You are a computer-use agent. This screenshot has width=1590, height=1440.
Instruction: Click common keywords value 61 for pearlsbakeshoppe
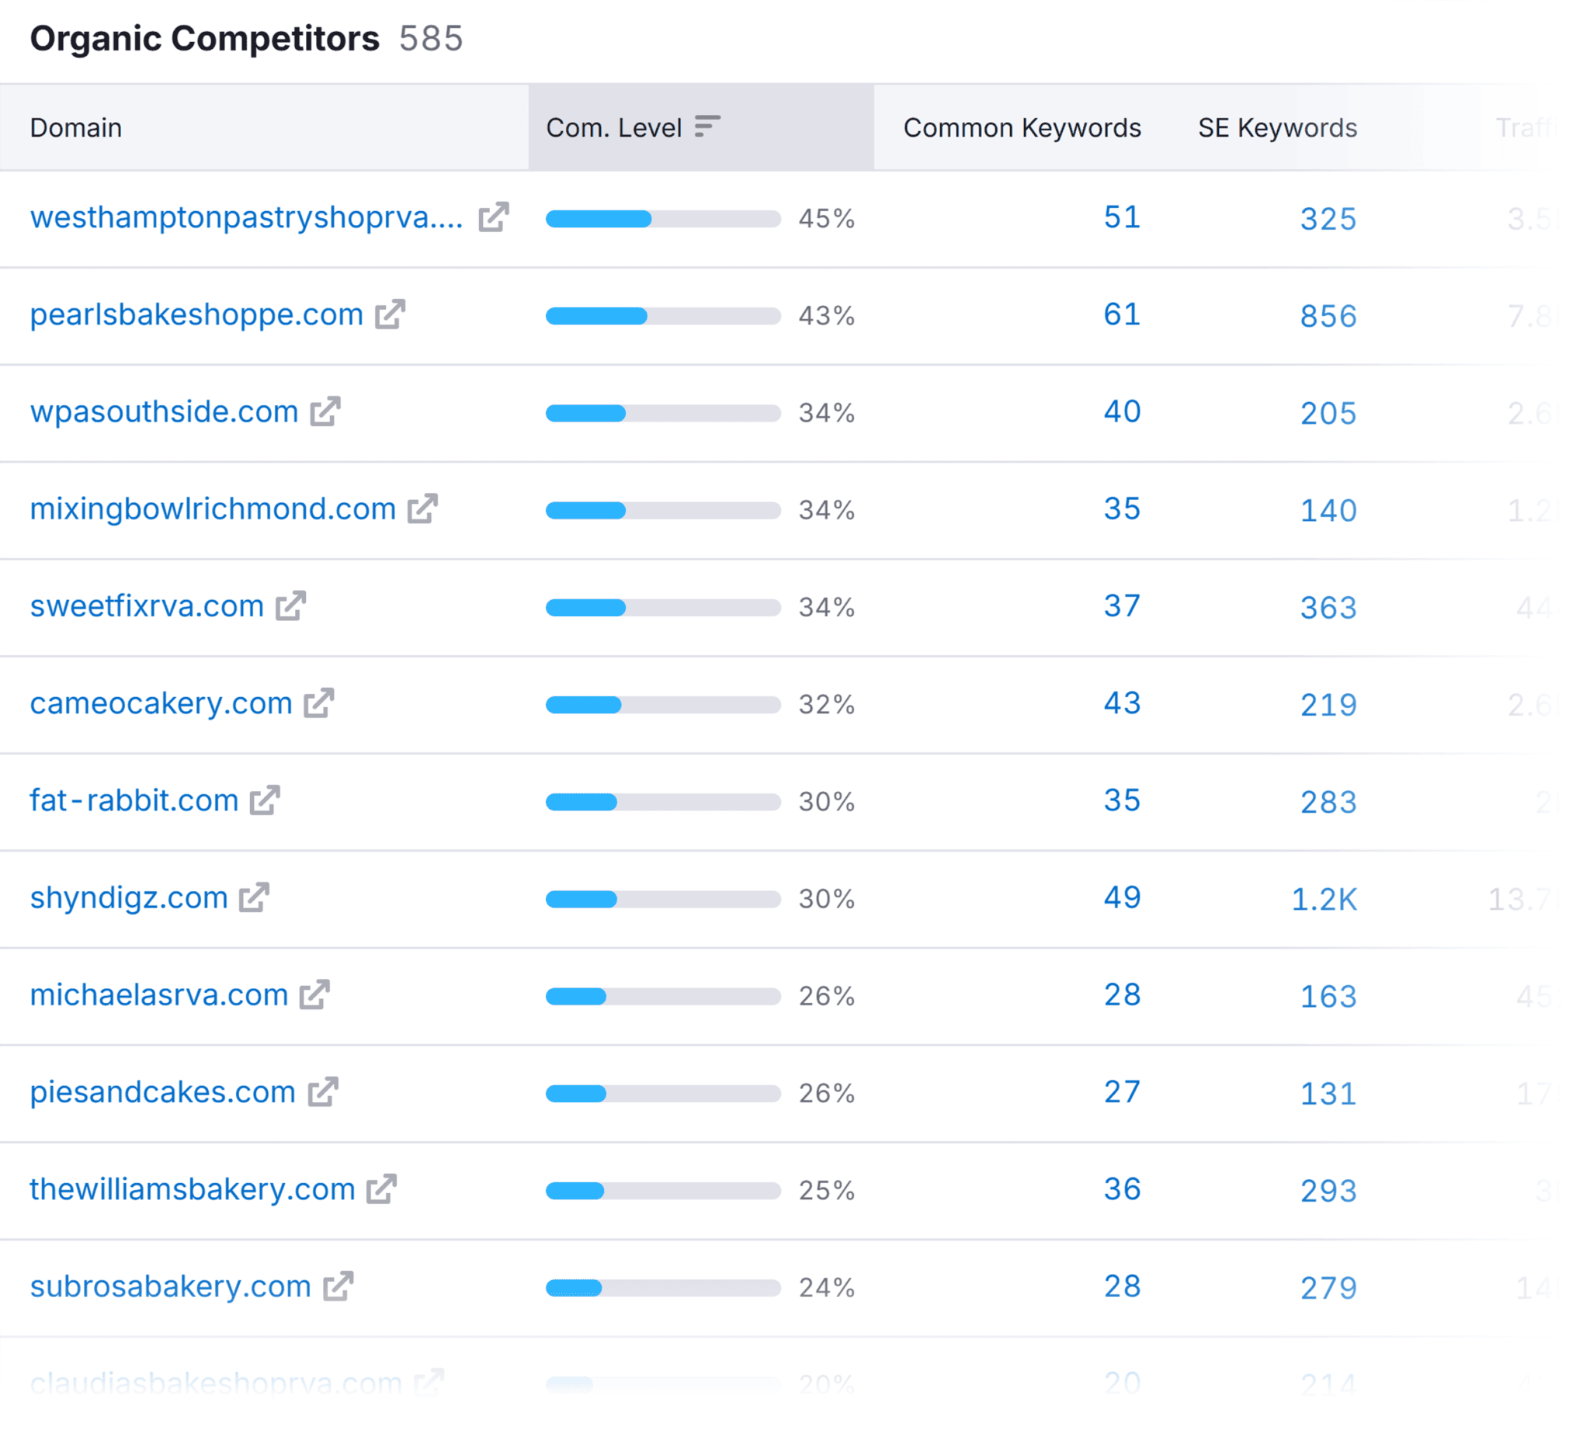(1122, 314)
